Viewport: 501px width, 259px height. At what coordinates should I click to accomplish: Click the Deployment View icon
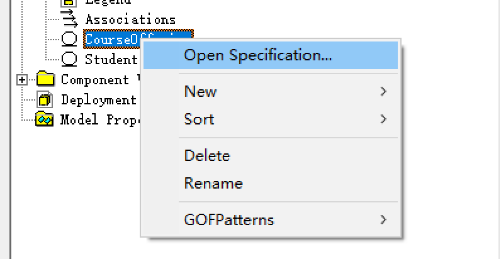click(45, 99)
